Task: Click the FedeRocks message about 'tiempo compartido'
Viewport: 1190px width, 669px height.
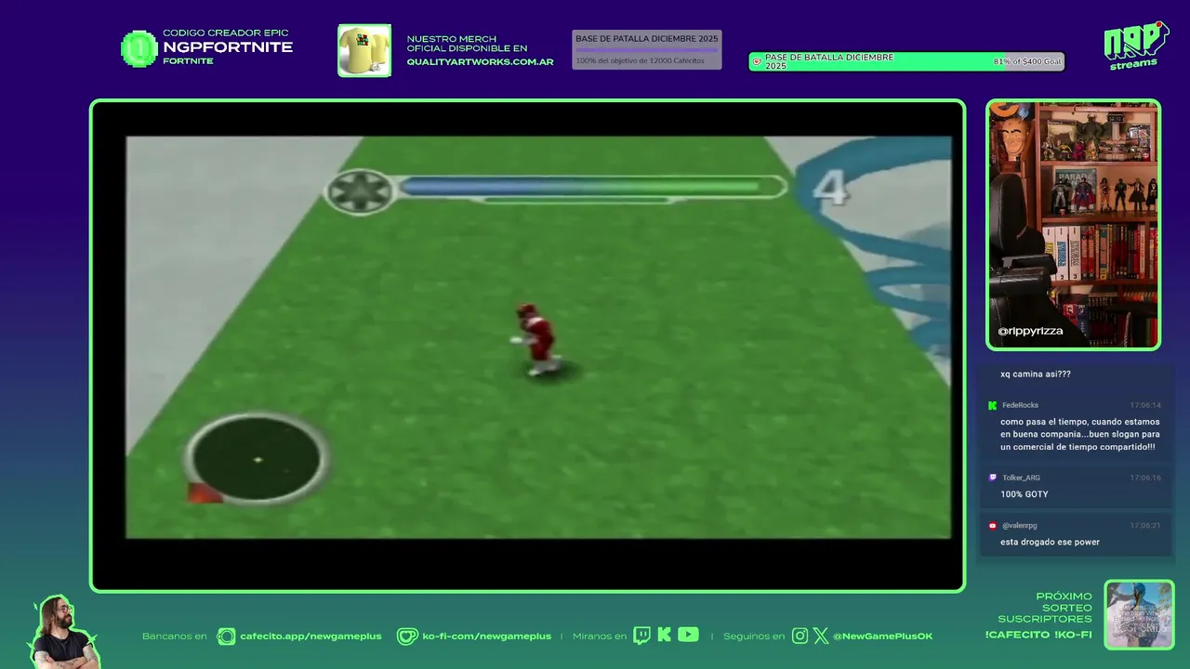Action: tap(1080, 434)
